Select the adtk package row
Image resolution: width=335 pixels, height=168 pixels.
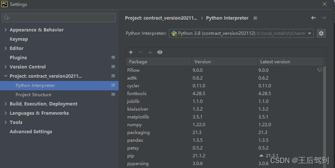[x=224, y=78]
